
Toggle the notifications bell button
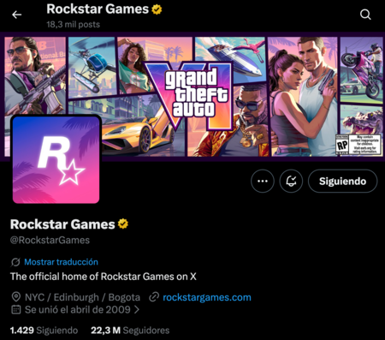click(x=291, y=181)
